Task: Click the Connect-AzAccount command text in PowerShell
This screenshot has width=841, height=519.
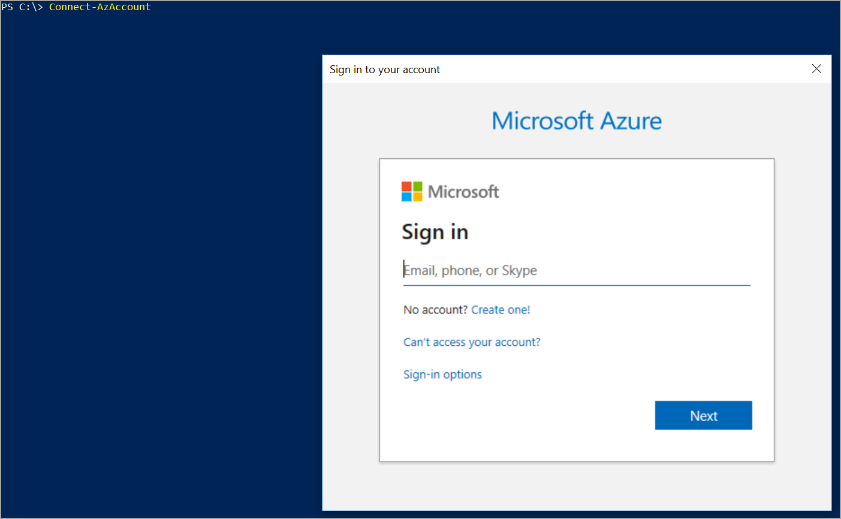Action: (x=100, y=7)
